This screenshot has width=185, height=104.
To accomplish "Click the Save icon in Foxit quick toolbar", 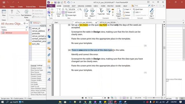I will tap(55, 2).
